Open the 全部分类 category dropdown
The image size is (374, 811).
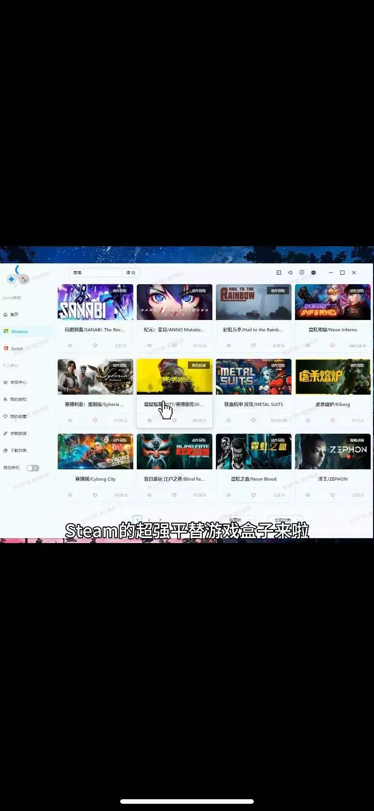coord(285,520)
